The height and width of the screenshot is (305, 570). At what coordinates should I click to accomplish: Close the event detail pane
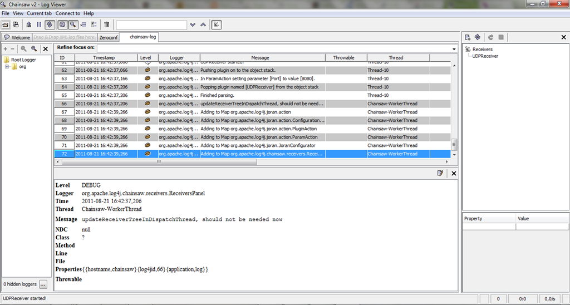tap(454, 174)
